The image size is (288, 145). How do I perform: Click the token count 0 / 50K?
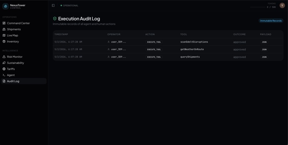271,7
